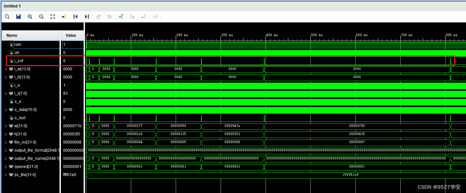Select the rstn signal row

[31, 45]
